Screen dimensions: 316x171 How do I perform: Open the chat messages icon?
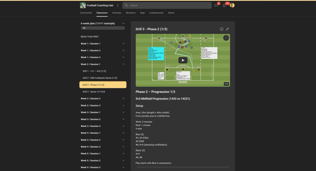[216, 5]
